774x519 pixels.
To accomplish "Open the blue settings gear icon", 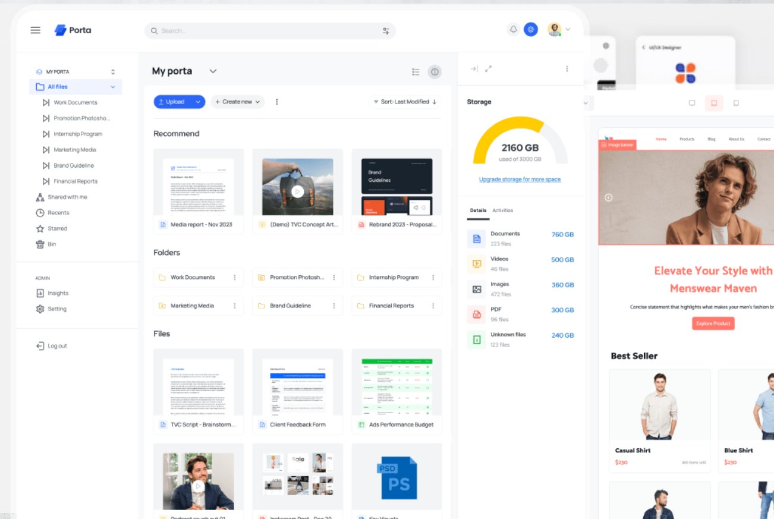I will (531, 30).
